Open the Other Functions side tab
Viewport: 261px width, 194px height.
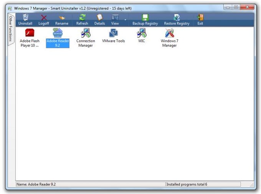tap(11, 29)
